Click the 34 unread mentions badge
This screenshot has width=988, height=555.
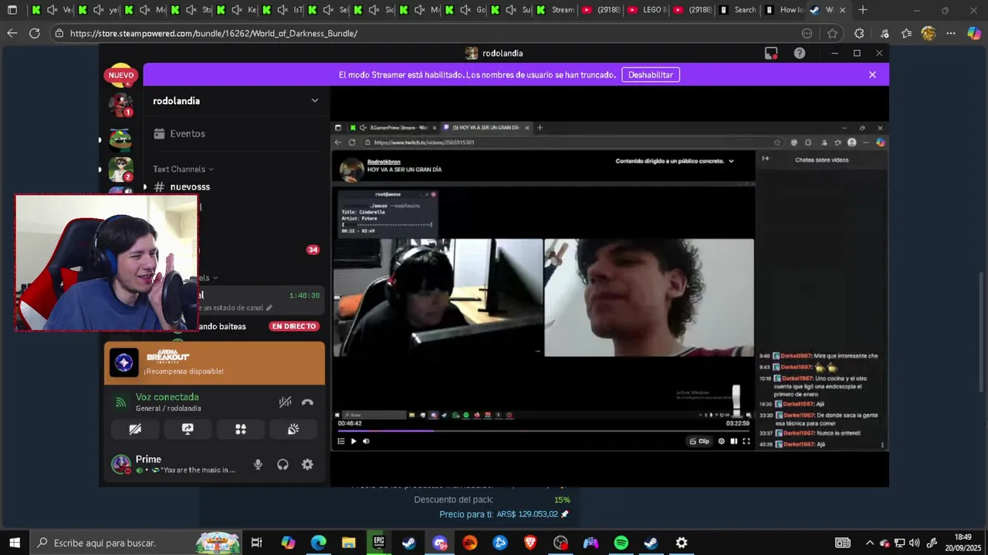point(313,250)
